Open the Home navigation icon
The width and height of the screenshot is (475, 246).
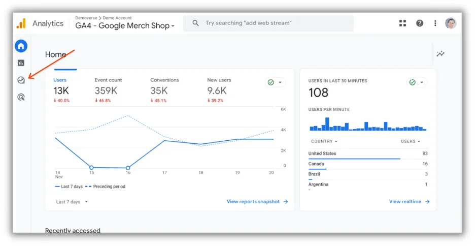point(21,46)
